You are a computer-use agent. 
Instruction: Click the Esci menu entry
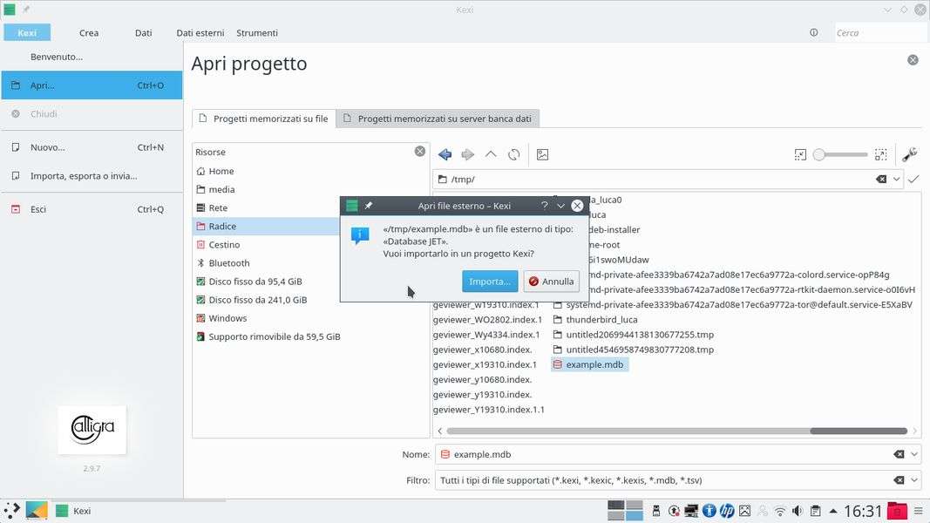(x=92, y=209)
